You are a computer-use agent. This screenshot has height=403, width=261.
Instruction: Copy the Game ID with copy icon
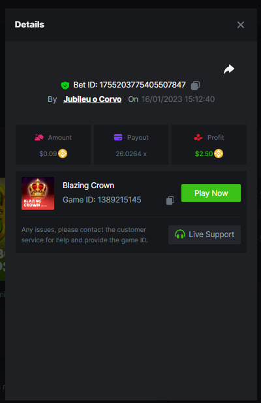tap(170, 201)
